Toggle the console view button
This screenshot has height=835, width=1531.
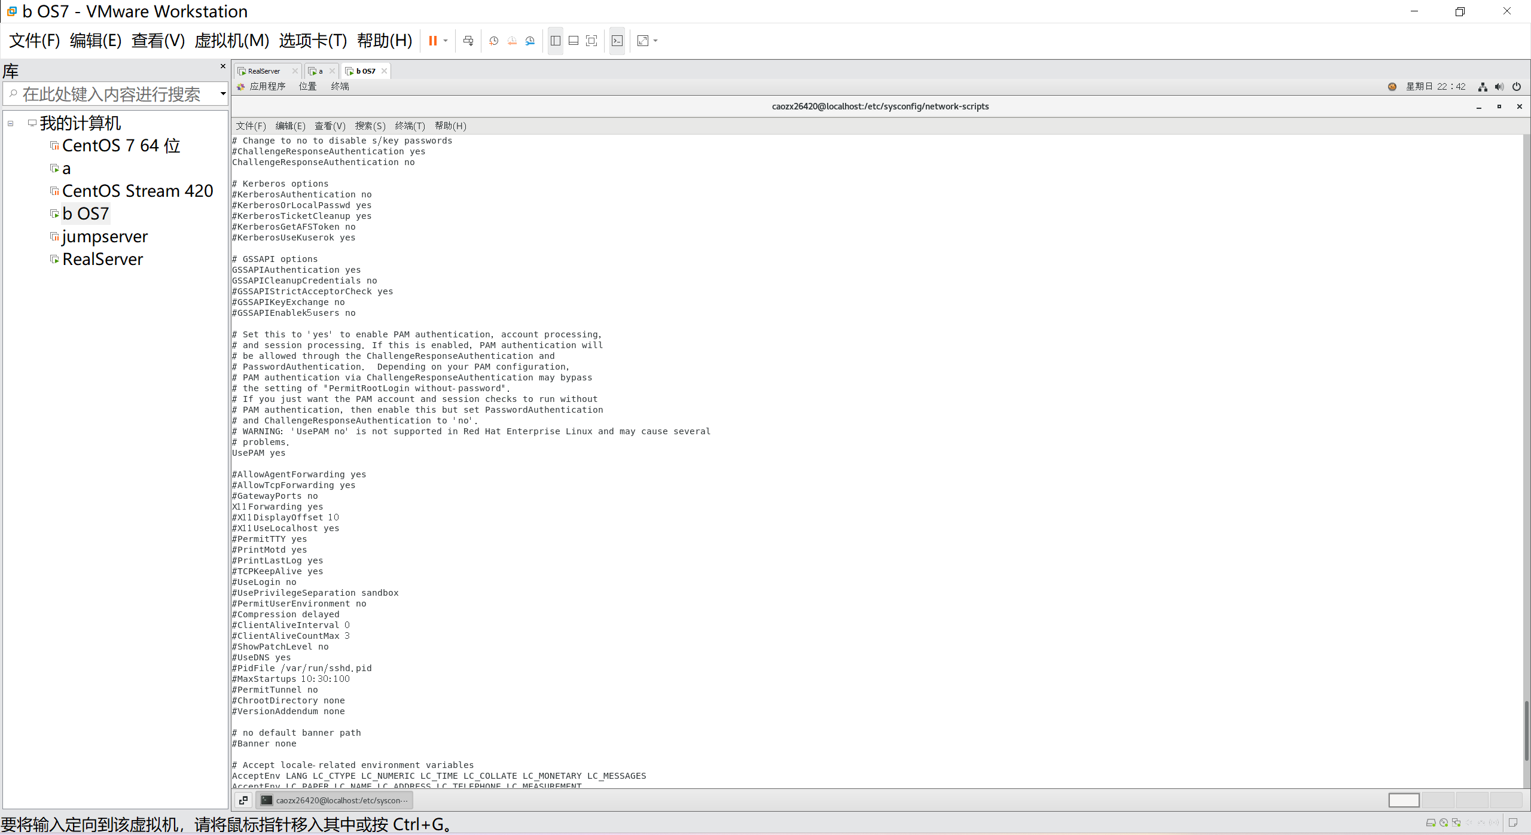click(617, 41)
